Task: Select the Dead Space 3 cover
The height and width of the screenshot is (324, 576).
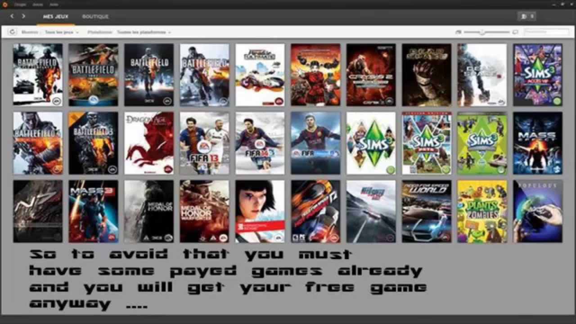Action: pyautogui.click(x=482, y=75)
